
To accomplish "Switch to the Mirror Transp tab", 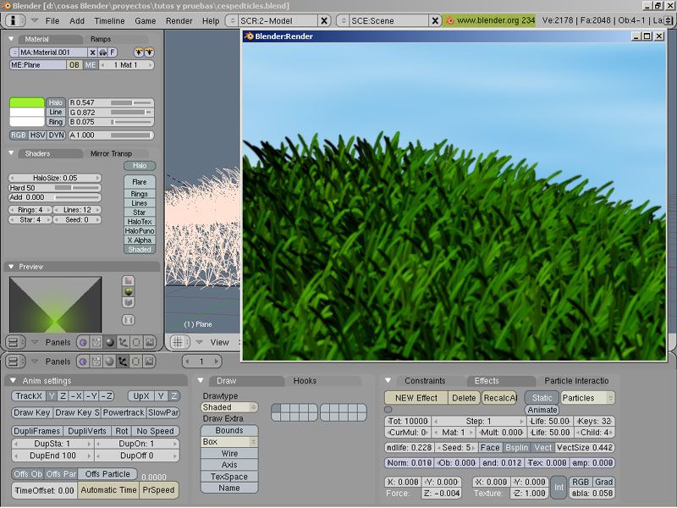I will [x=112, y=153].
